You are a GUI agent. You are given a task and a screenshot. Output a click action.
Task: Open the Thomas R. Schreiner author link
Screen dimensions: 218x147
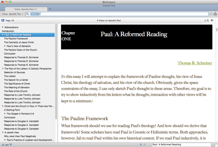pos(195,63)
